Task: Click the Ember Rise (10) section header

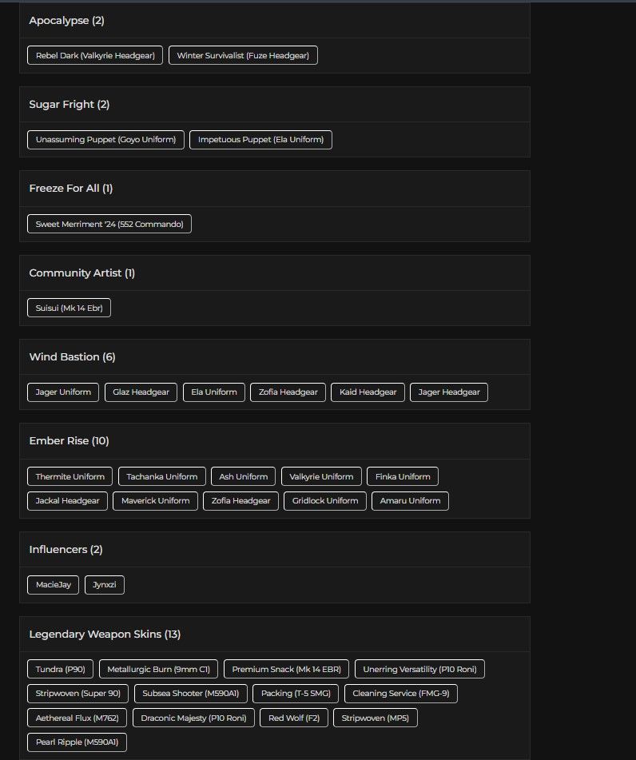Action: 69,440
